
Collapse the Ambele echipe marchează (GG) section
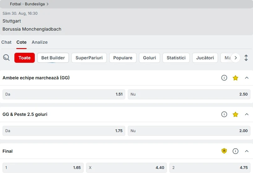pos(246,78)
